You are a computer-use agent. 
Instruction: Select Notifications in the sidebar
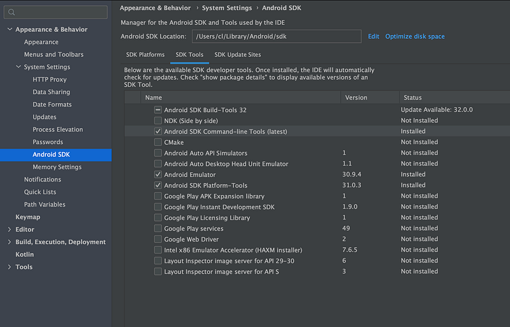(43, 179)
